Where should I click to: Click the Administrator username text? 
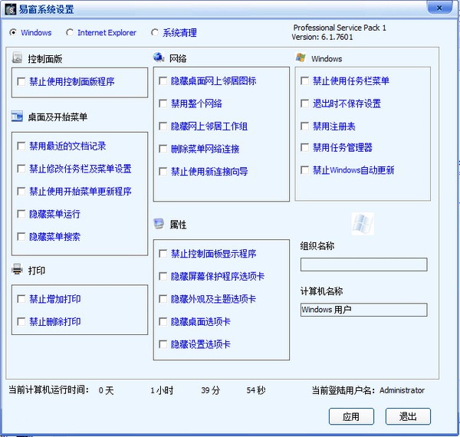(402, 390)
